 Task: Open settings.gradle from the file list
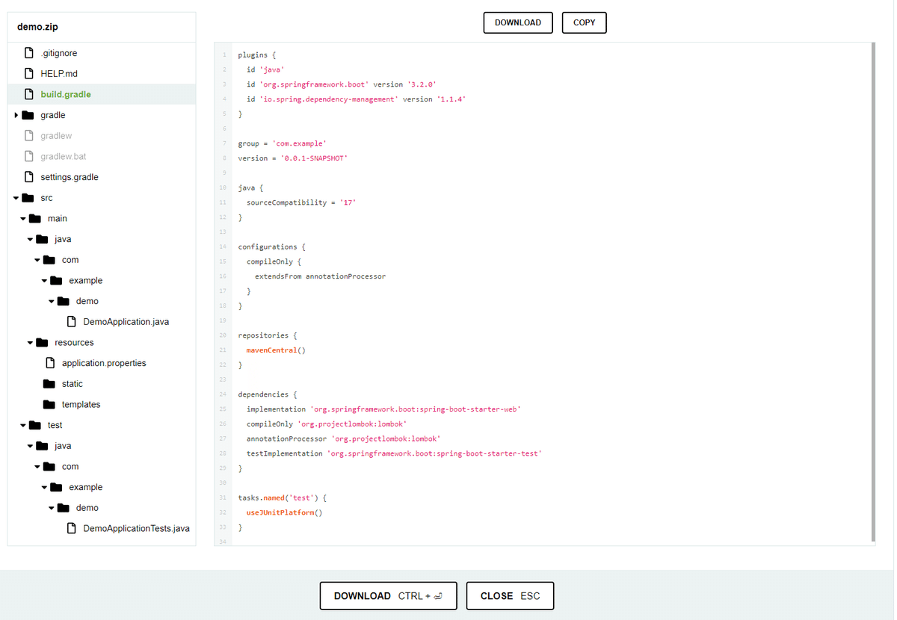[69, 176]
